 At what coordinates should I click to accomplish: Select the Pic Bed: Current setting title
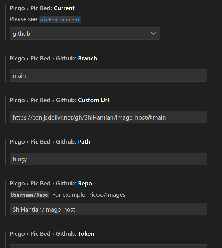pyautogui.click(x=42, y=8)
